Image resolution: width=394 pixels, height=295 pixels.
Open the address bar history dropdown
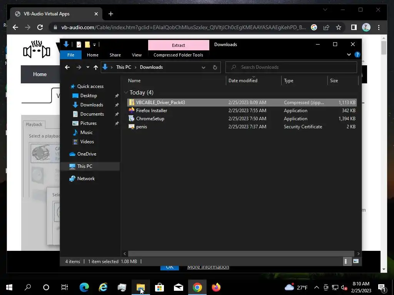click(204, 67)
